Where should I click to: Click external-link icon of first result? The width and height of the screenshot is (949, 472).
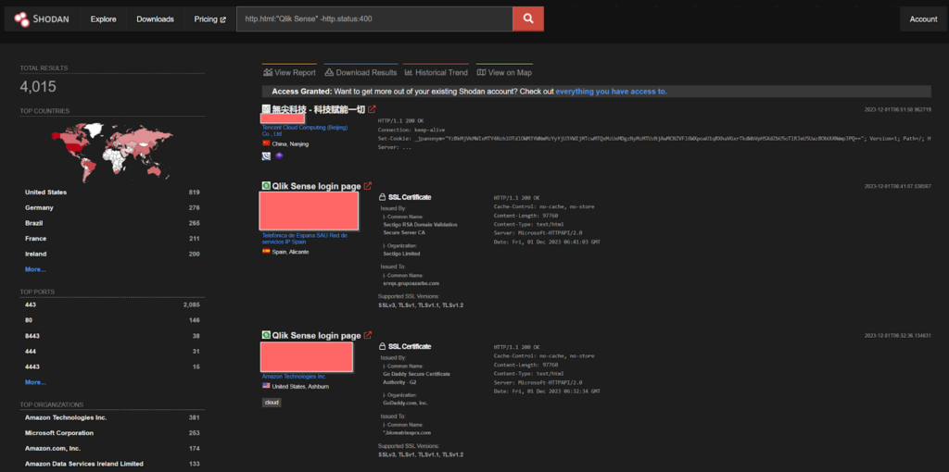[x=372, y=109]
